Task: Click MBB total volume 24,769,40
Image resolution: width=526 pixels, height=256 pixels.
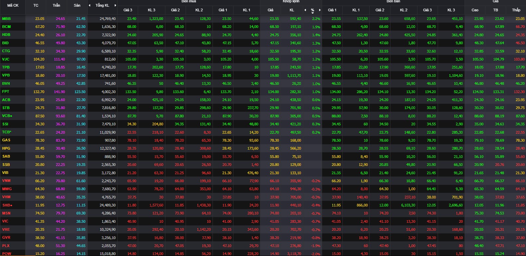Action: [108, 19]
